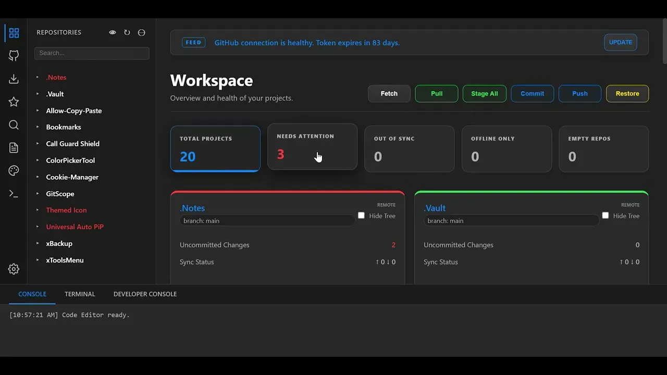Switch to the Console tab
The width and height of the screenshot is (667, 375).
click(x=32, y=294)
